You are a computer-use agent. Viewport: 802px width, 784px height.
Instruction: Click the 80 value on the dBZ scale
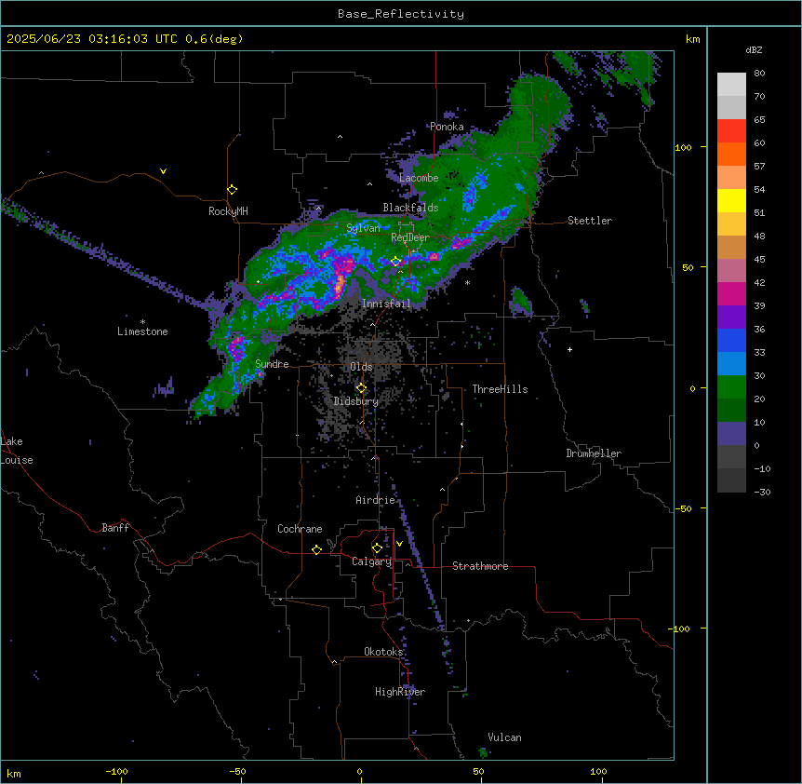click(x=759, y=74)
